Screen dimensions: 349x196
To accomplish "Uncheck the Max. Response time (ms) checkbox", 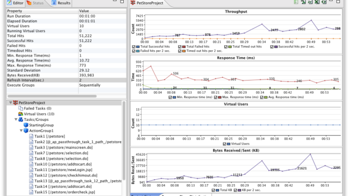I will coord(215,97).
